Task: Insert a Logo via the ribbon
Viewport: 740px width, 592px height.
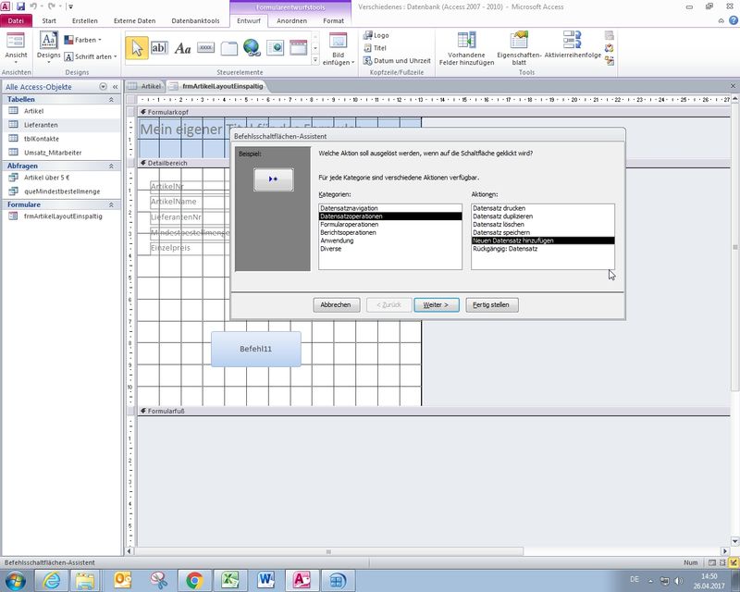Action: pos(376,35)
